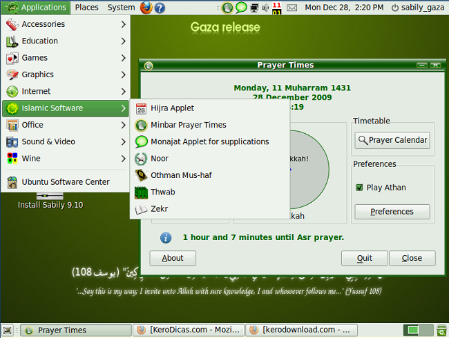This screenshot has width=449, height=338.
Task: Open the Help icon in top panel
Action: coord(160,8)
